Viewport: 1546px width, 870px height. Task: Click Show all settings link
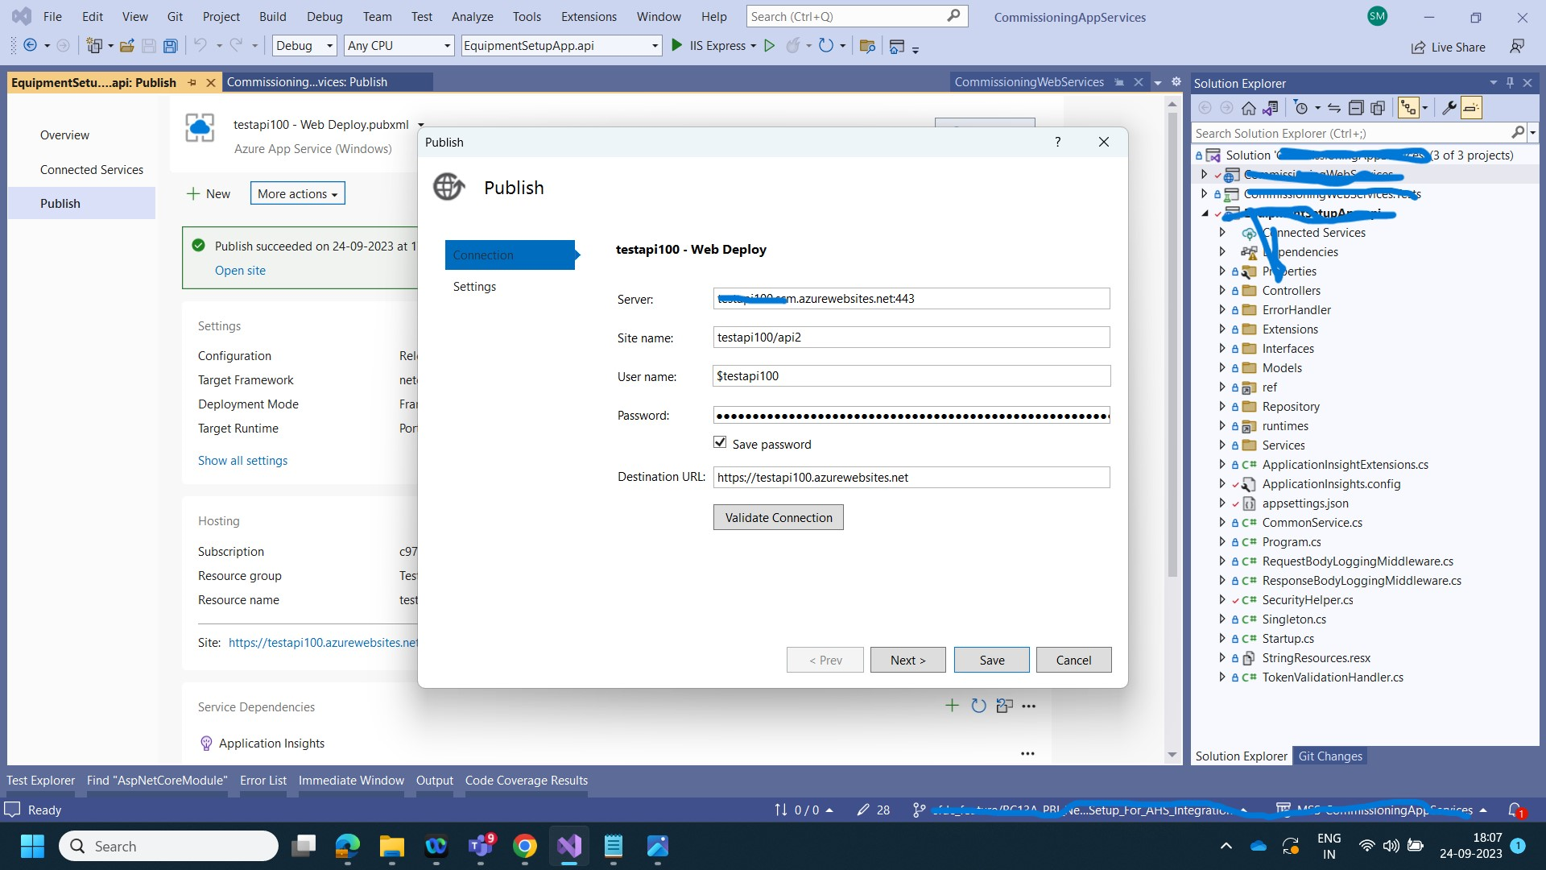(242, 460)
